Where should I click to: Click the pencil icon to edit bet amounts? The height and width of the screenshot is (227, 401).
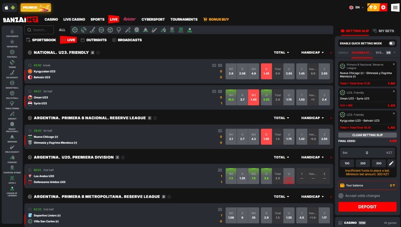coord(391,163)
